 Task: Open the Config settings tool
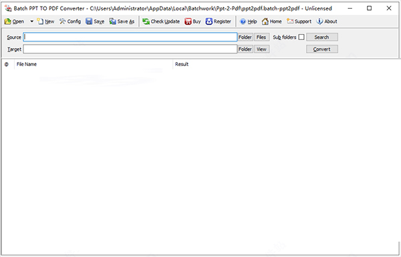click(70, 21)
